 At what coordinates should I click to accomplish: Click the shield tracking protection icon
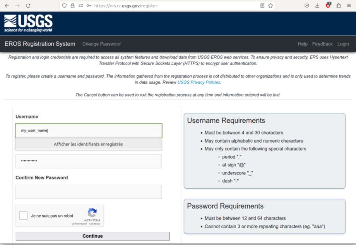click(x=64, y=6)
